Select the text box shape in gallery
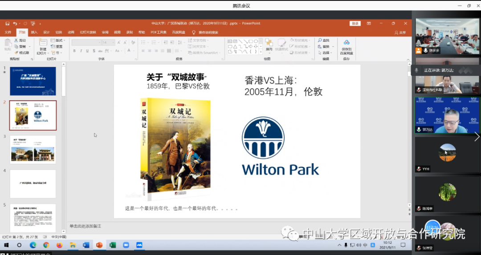Screen dimensions: 481x255 (230, 41)
